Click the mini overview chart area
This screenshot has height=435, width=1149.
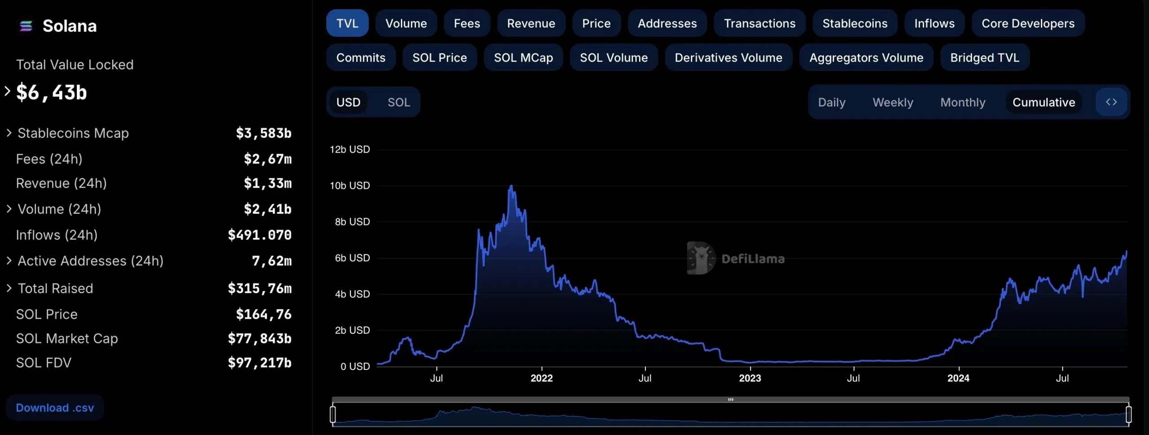click(730, 414)
